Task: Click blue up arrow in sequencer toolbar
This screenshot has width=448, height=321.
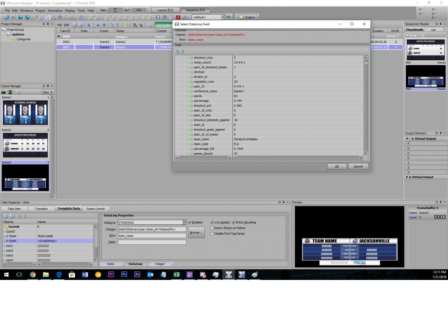Action: pyautogui.click(x=98, y=25)
